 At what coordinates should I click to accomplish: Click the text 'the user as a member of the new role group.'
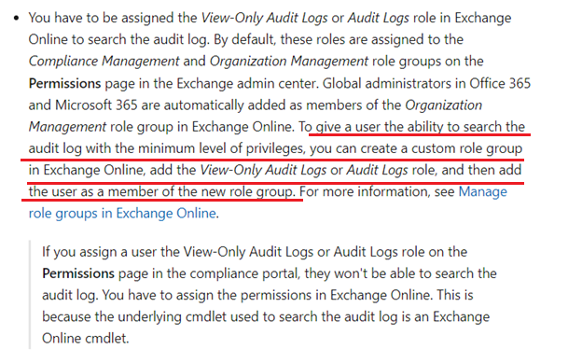tap(162, 192)
